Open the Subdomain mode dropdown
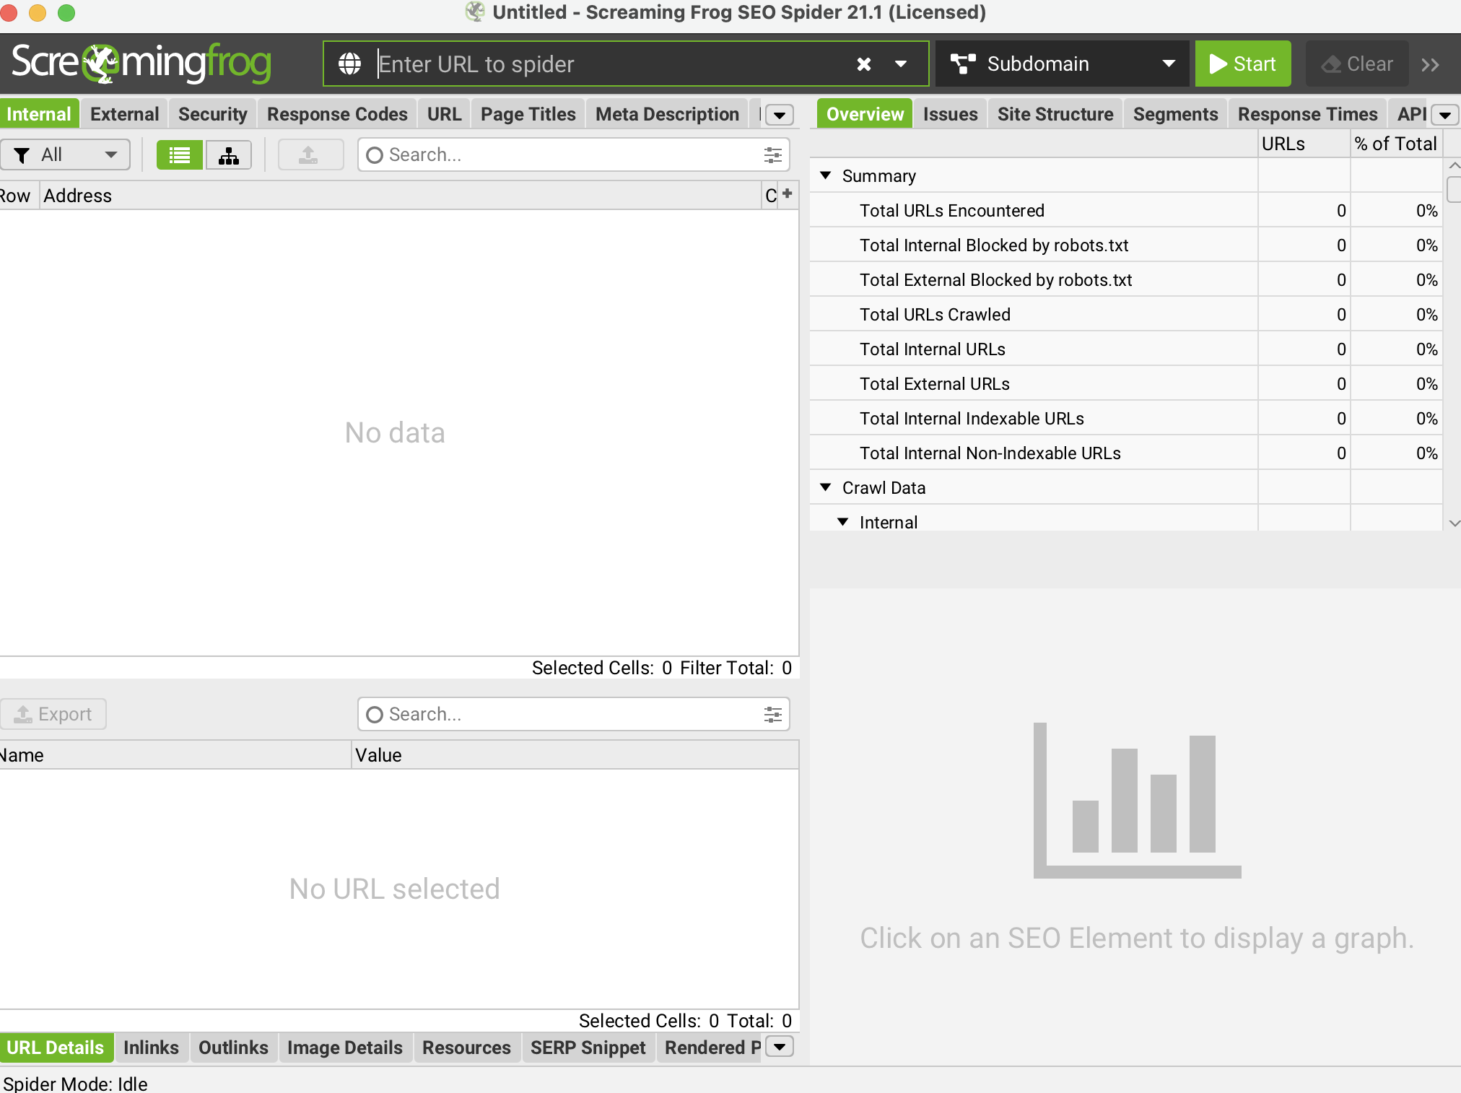Viewport: 1461px width, 1093px height. [x=1063, y=64]
